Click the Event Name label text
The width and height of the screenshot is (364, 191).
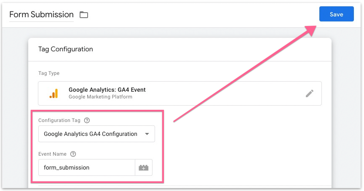[53, 154]
